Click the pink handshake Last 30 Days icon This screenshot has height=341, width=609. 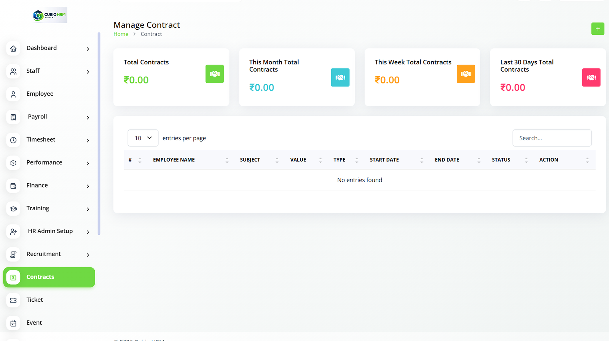[591, 78]
